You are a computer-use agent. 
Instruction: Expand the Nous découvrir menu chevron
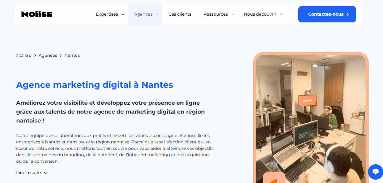[x=281, y=14]
